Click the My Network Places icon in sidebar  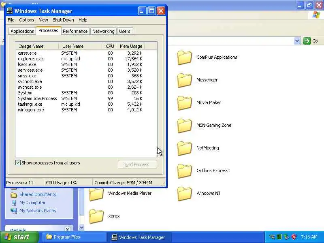click(14, 211)
